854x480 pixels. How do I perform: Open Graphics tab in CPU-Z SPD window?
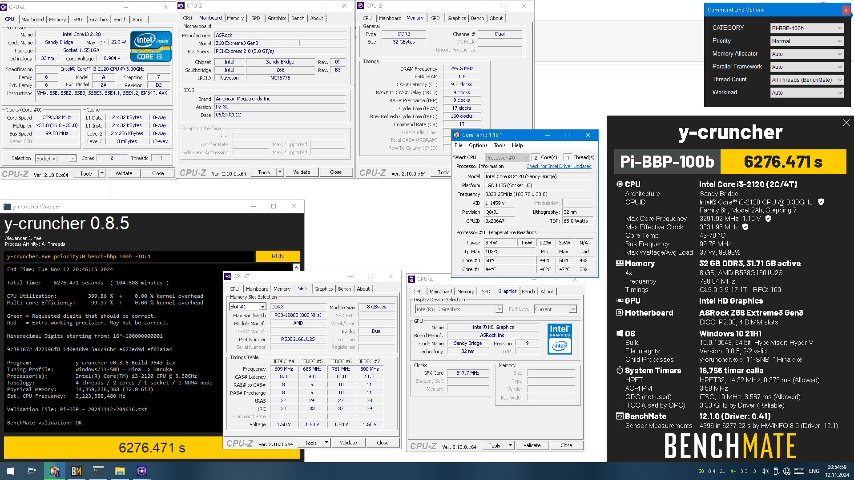pos(323,289)
